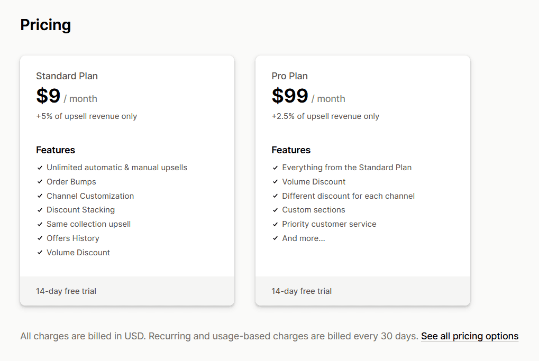Screen dimensions: 539x361
Task: Click the "Channel Customization" feature text
Action: (90, 196)
